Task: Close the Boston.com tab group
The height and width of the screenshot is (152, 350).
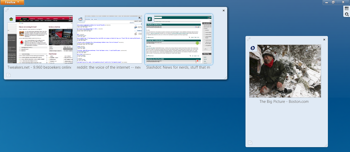Action: (x=324, y=40)
